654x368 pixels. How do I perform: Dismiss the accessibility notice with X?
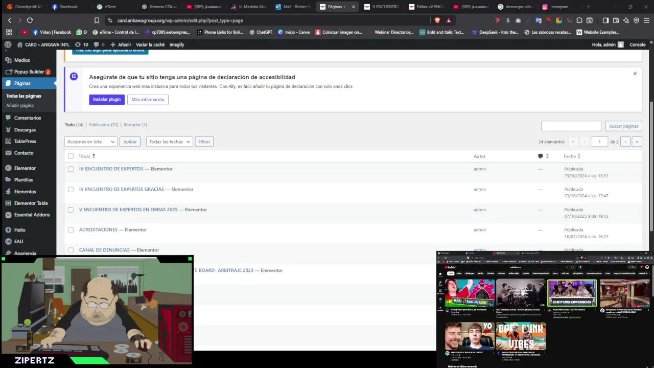point(635,74)
